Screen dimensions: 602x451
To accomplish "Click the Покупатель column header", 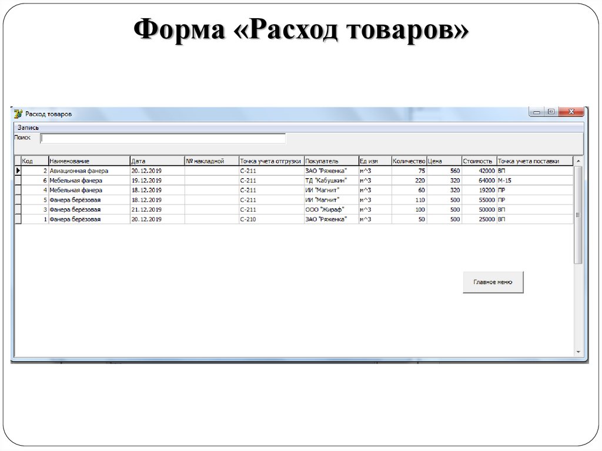I will click(329, 160).
